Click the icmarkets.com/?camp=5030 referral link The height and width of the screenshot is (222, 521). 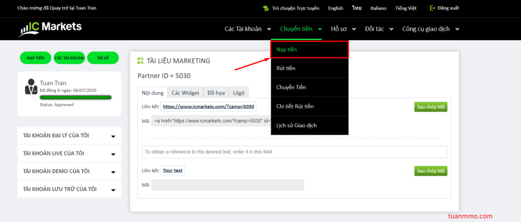208,107
